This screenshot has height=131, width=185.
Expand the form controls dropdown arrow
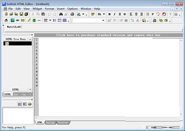tap(50, 21)
